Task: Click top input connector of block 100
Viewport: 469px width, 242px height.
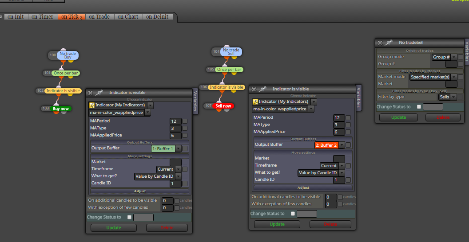Action: [63, 51]
